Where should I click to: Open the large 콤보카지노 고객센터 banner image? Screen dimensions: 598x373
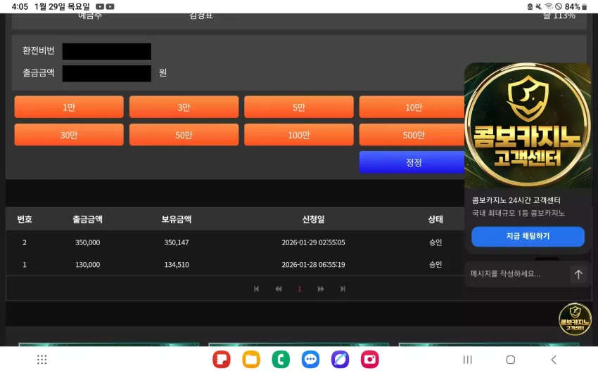coord(528,125)
